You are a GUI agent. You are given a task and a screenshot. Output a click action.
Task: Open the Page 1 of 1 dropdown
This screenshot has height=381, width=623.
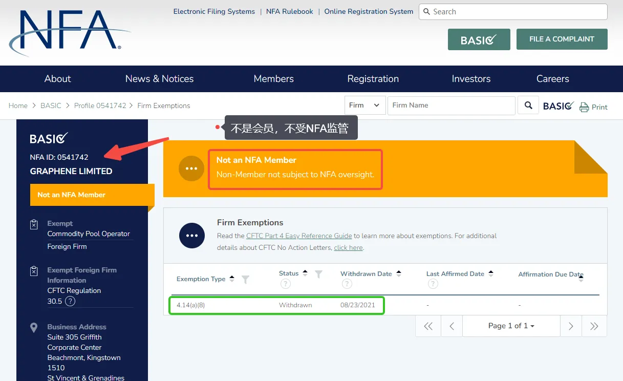[x=511, y=326]
